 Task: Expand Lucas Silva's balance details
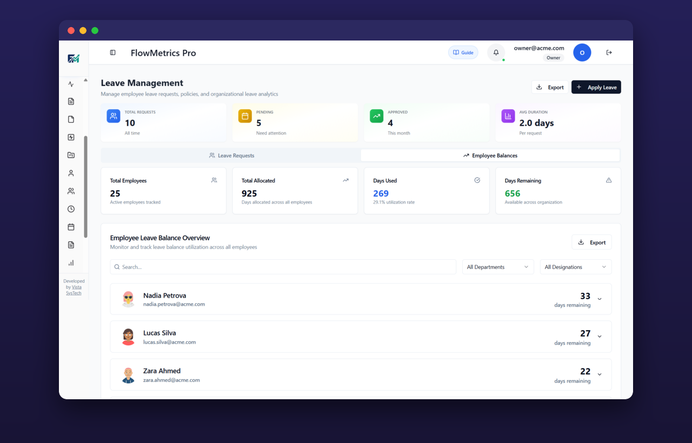[x=600, y=337]
